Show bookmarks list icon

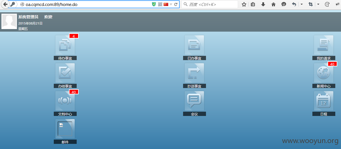tap(253, 4)
